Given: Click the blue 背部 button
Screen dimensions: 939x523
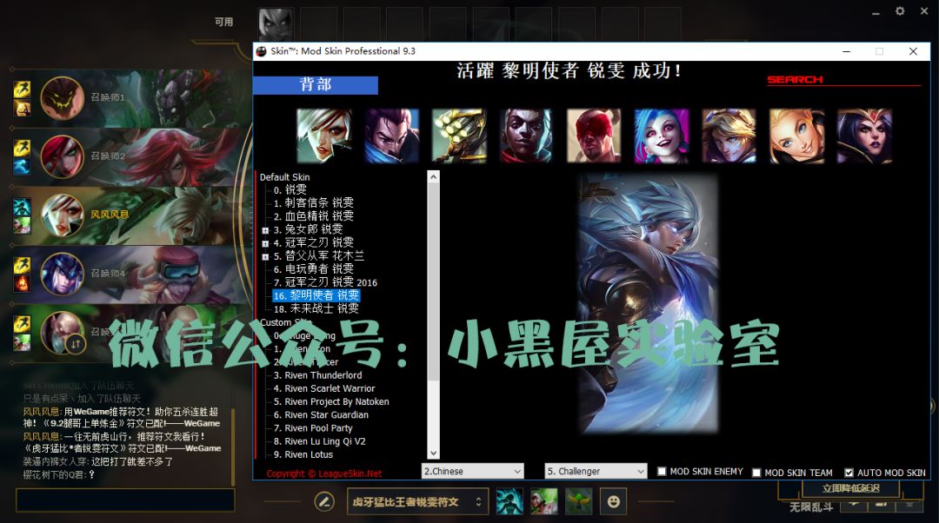Looking at the screenshot, I should pos(316,85).
